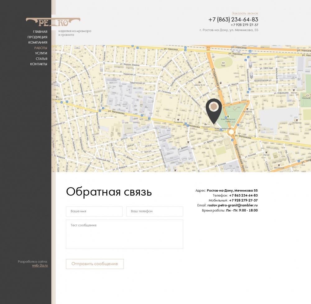Follow the web-2a.ru developer link
The image size is (311, 304).
coord(40,265)
